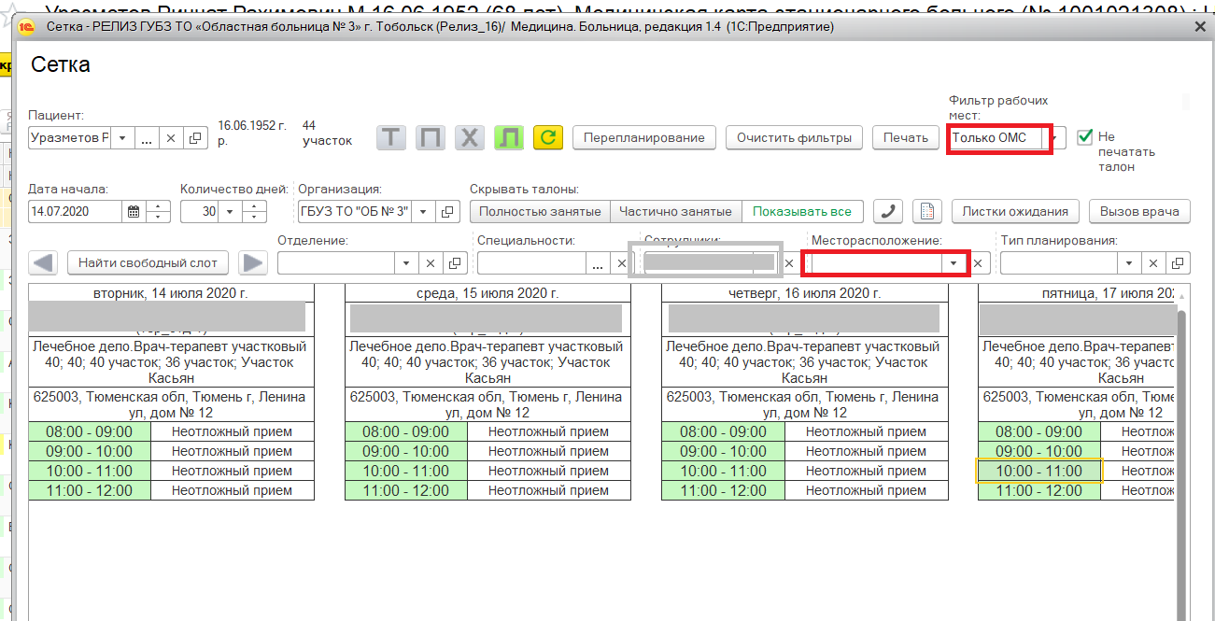Open the Организация dropdown list
This screenshot has width=1215, height=621.
click(x=422, y=212)
